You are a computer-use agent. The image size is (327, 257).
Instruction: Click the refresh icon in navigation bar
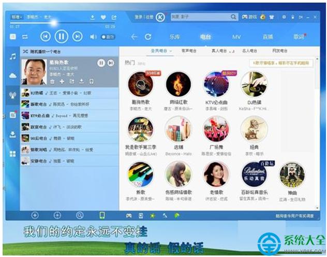[x=148, y=37]
